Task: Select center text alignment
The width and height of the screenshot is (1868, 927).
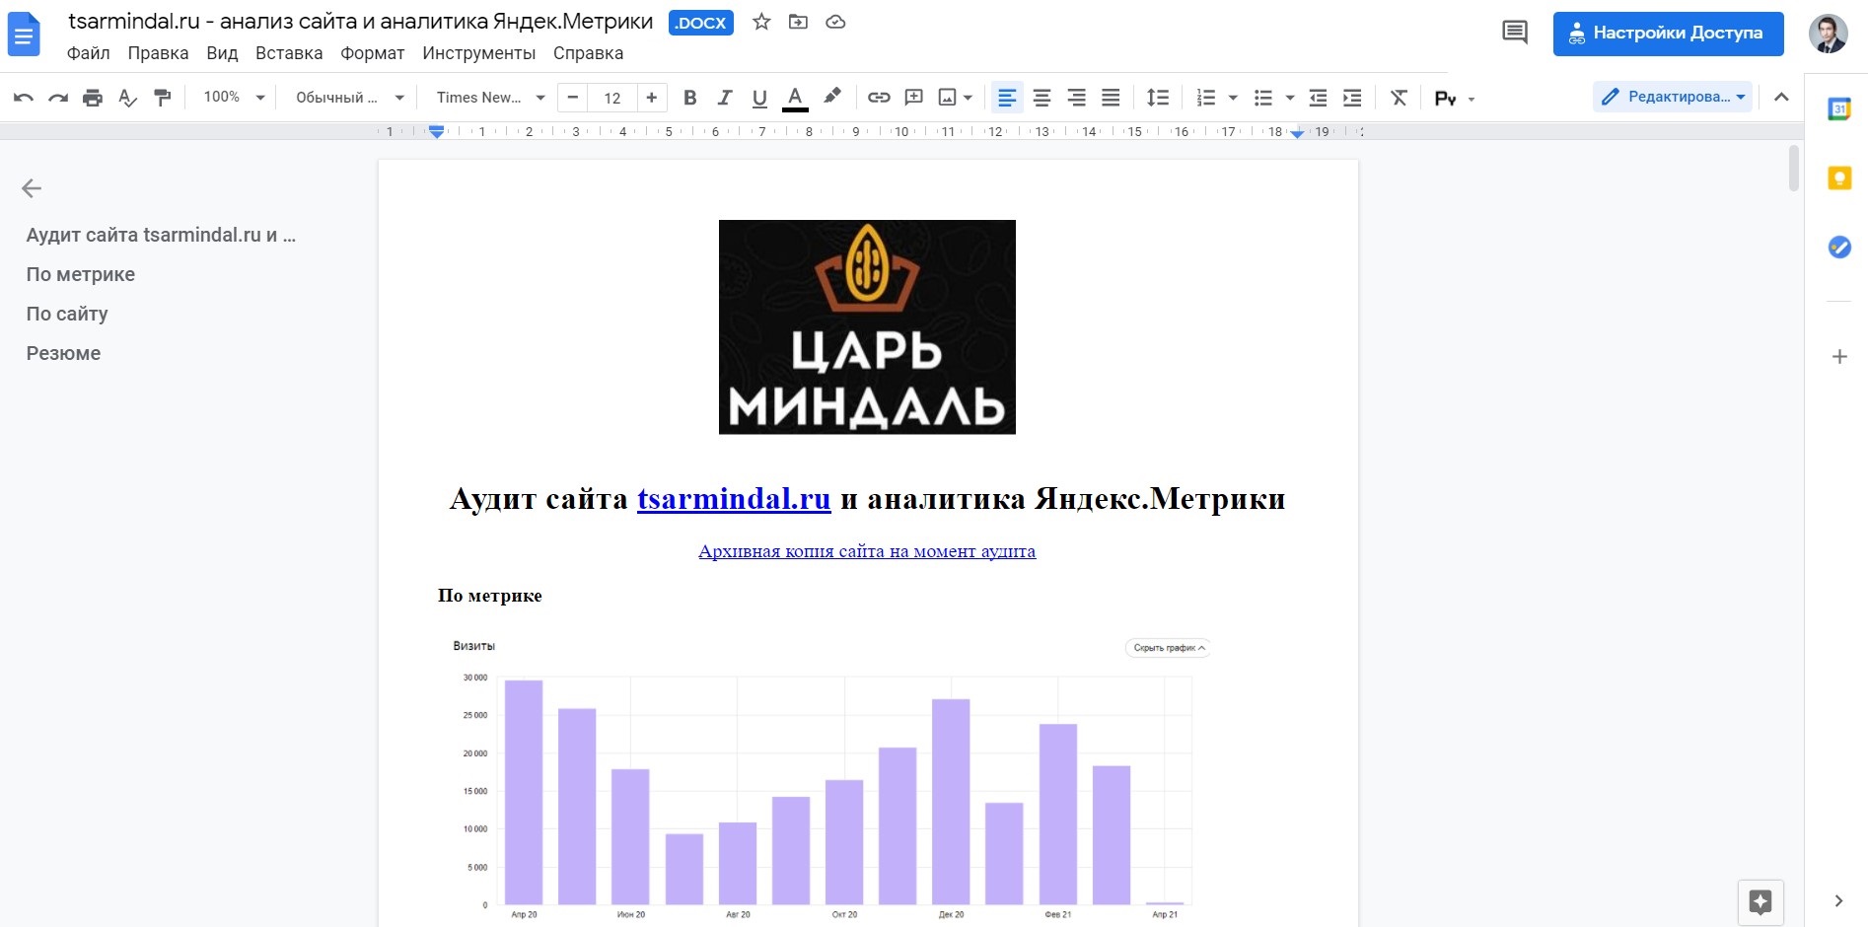Action: pos(1042,97)
